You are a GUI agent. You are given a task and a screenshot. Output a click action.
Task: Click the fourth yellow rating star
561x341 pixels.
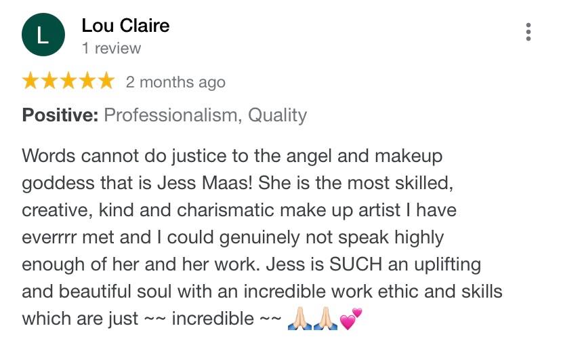(87, 82)
